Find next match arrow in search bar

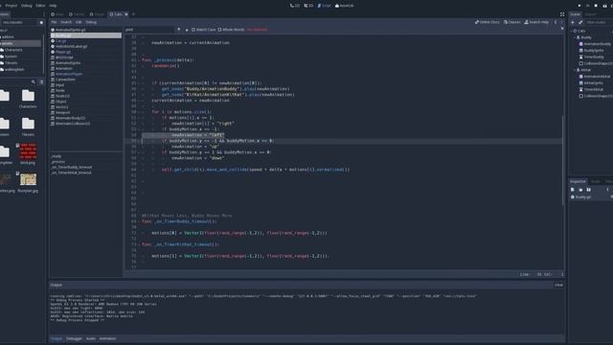click(x=187, y=30)
